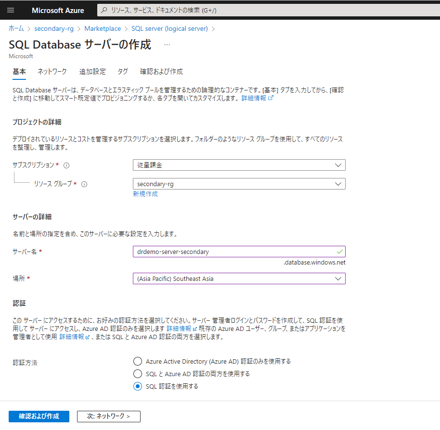Click the search magnifier icon
Image resolution: width=440 pixels, height=430 pixels.
pyautogui.click(x=104, y=10)
